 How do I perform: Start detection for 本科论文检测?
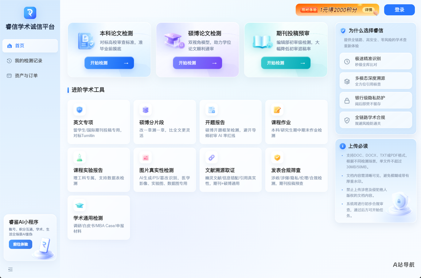(x=109, y=63)
